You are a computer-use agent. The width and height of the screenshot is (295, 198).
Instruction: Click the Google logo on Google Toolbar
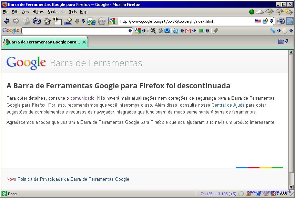coord(11,30)
